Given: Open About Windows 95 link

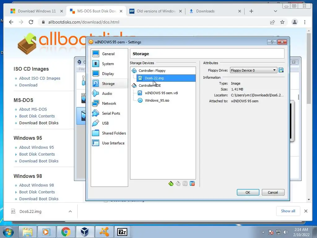Looking at the screenshot, I should point(37,148).
